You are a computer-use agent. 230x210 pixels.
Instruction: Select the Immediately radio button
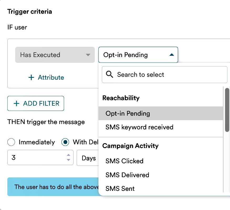11,142
